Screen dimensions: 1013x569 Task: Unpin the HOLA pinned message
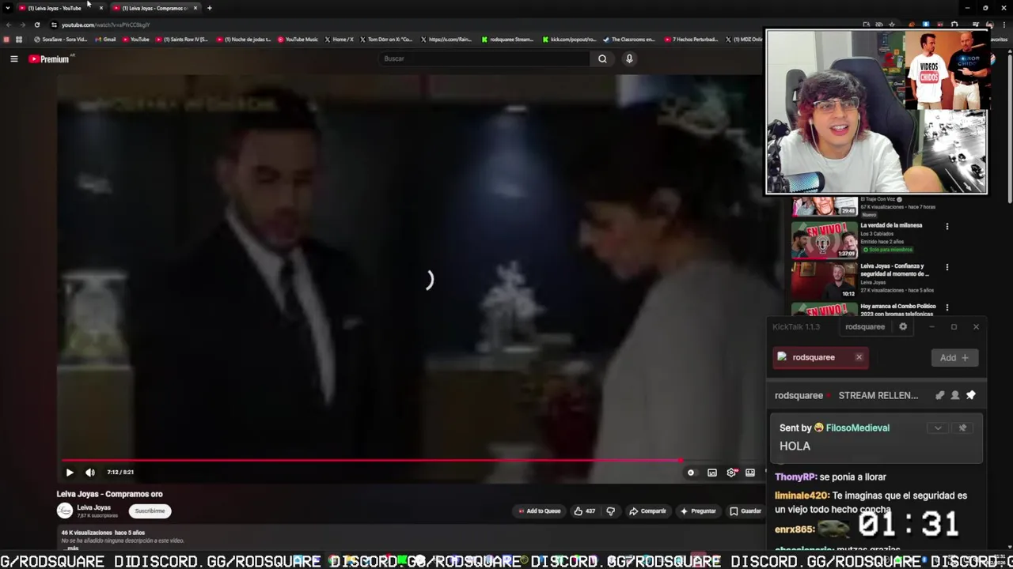pyautogui.click(x=962, y=428)
